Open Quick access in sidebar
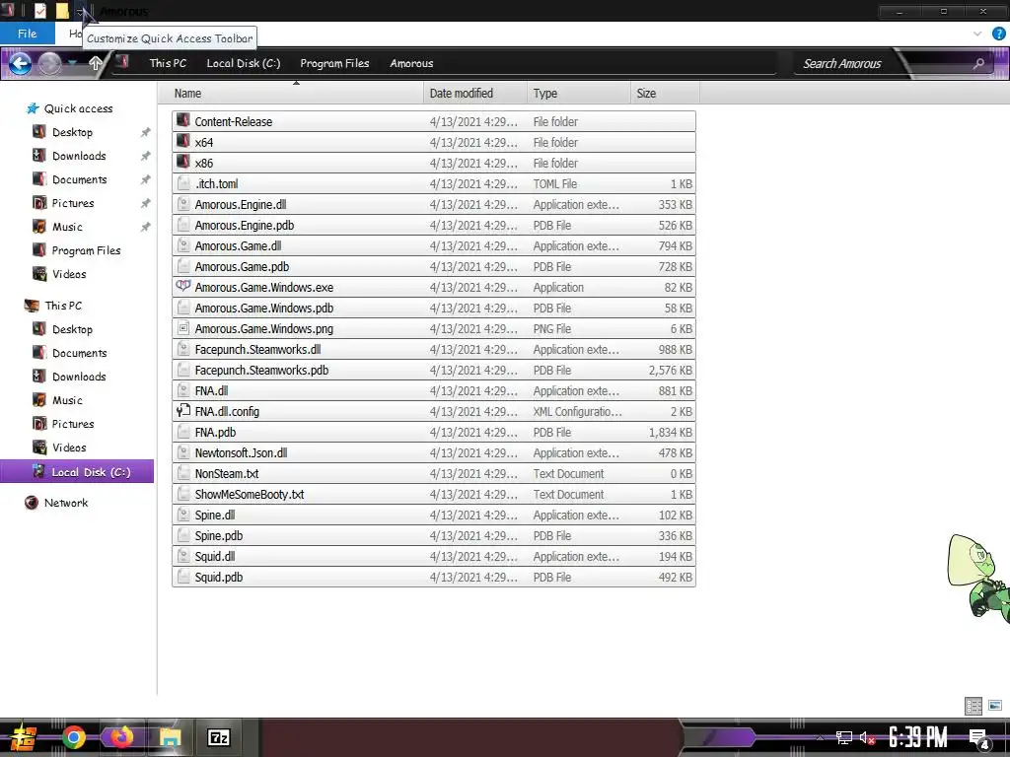 [78, 108]
